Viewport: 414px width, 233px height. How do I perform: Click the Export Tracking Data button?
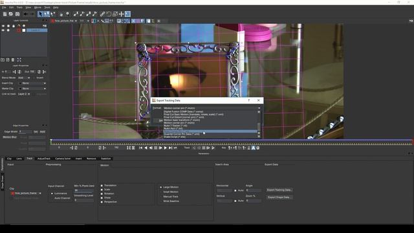point(279,190)
